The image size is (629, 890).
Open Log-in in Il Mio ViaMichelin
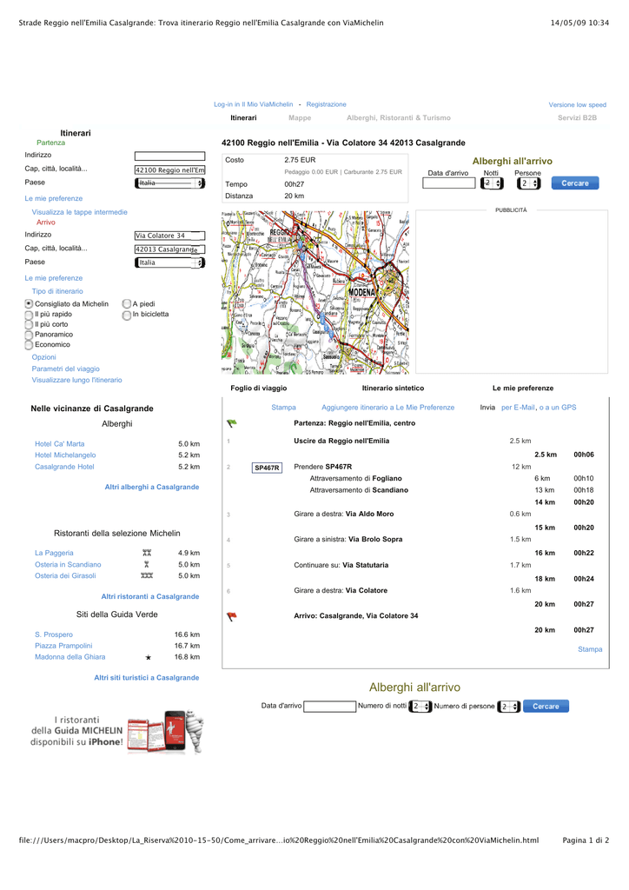pos(254,104)
